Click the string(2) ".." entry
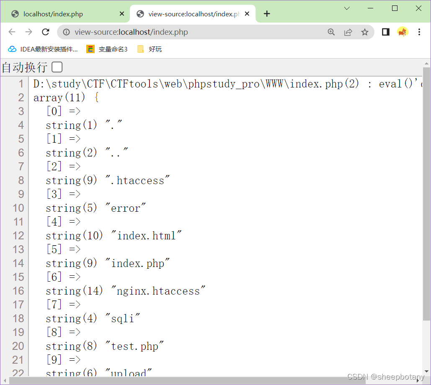Screen dimensions: 431x385 pyautogui.click(x=87, y=153)
